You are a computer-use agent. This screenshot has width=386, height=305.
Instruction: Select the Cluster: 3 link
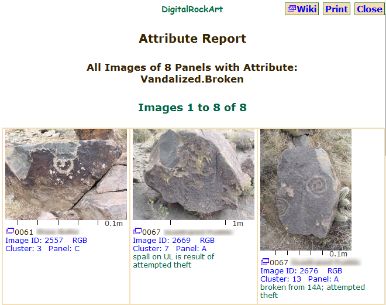tap(23, 249)
